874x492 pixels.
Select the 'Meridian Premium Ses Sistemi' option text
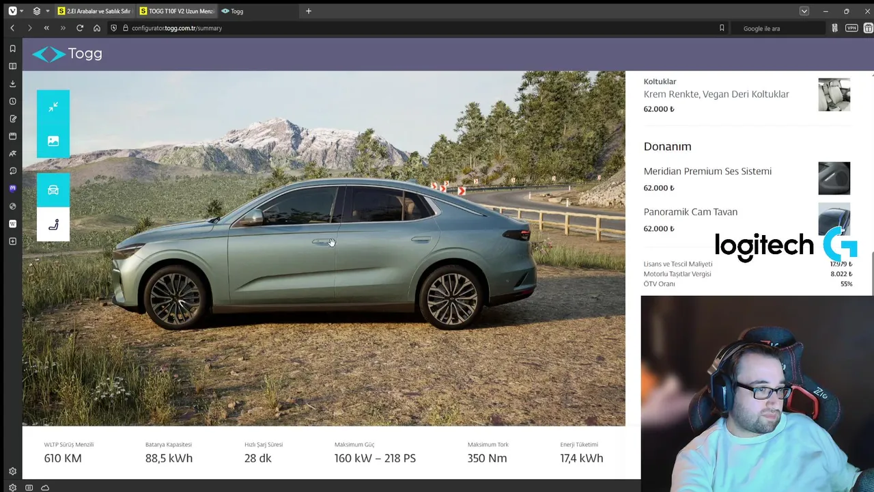click(x=707, y=171)
